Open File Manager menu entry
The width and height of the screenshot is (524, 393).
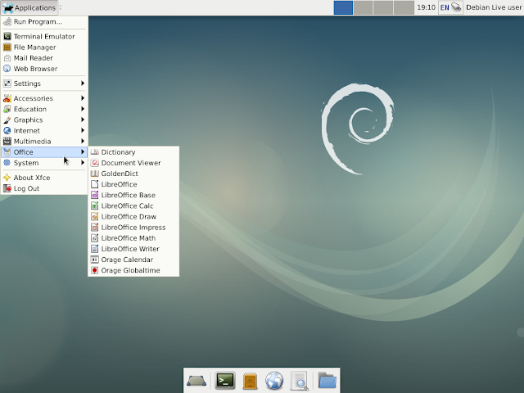[44, 47]
